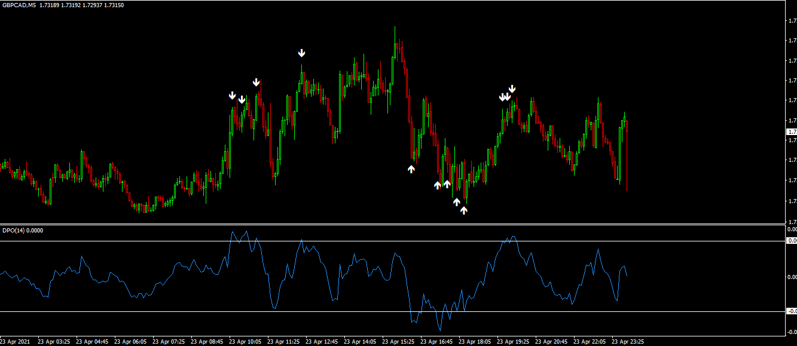Click the lowest white up-arrow buy signal

click(464, 210)
